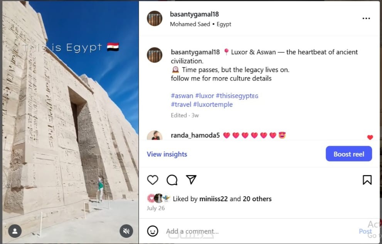This screenshot has width=382, height=244.
Task: Click the Post comment button
Action: pos(365,231)
